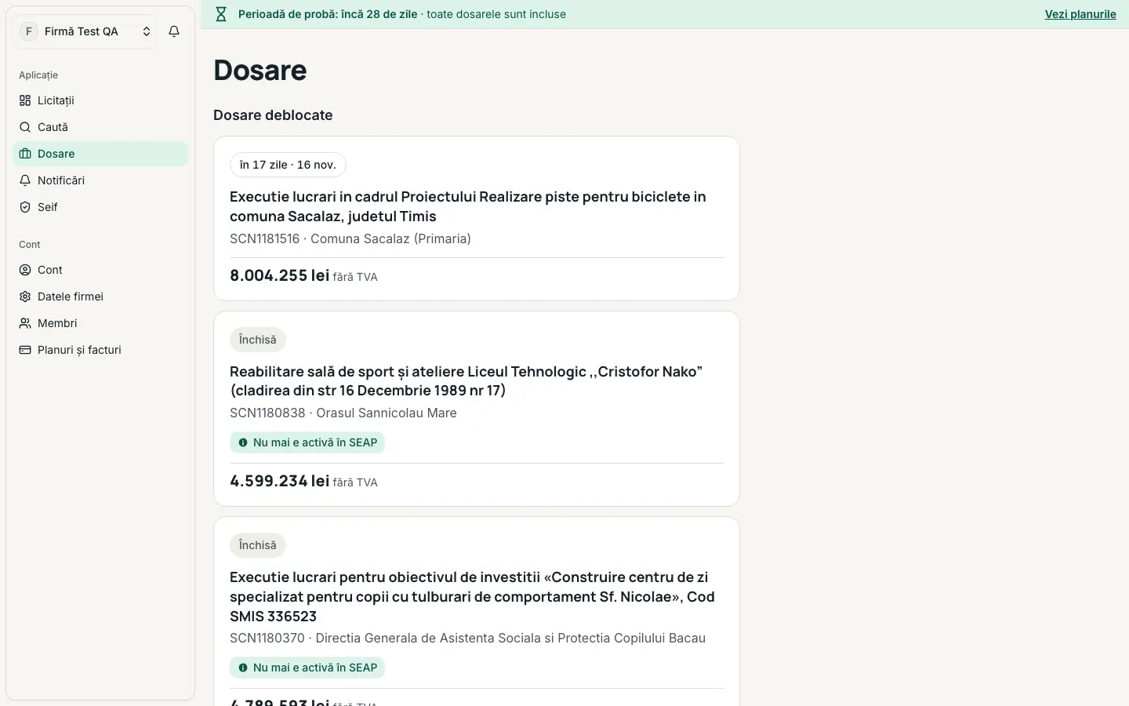
Task: Click the Cont user circle icon
Action: (x=25, y=270)
